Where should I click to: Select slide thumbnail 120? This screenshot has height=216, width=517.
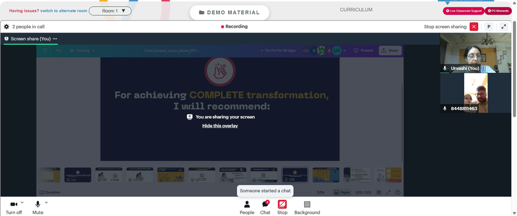(295, 175)
